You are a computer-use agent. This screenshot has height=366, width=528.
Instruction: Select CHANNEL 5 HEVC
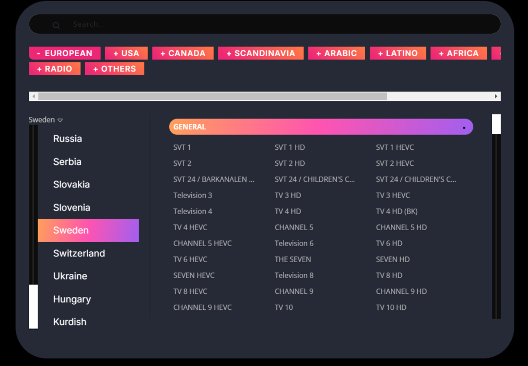[x=202, y=243]
